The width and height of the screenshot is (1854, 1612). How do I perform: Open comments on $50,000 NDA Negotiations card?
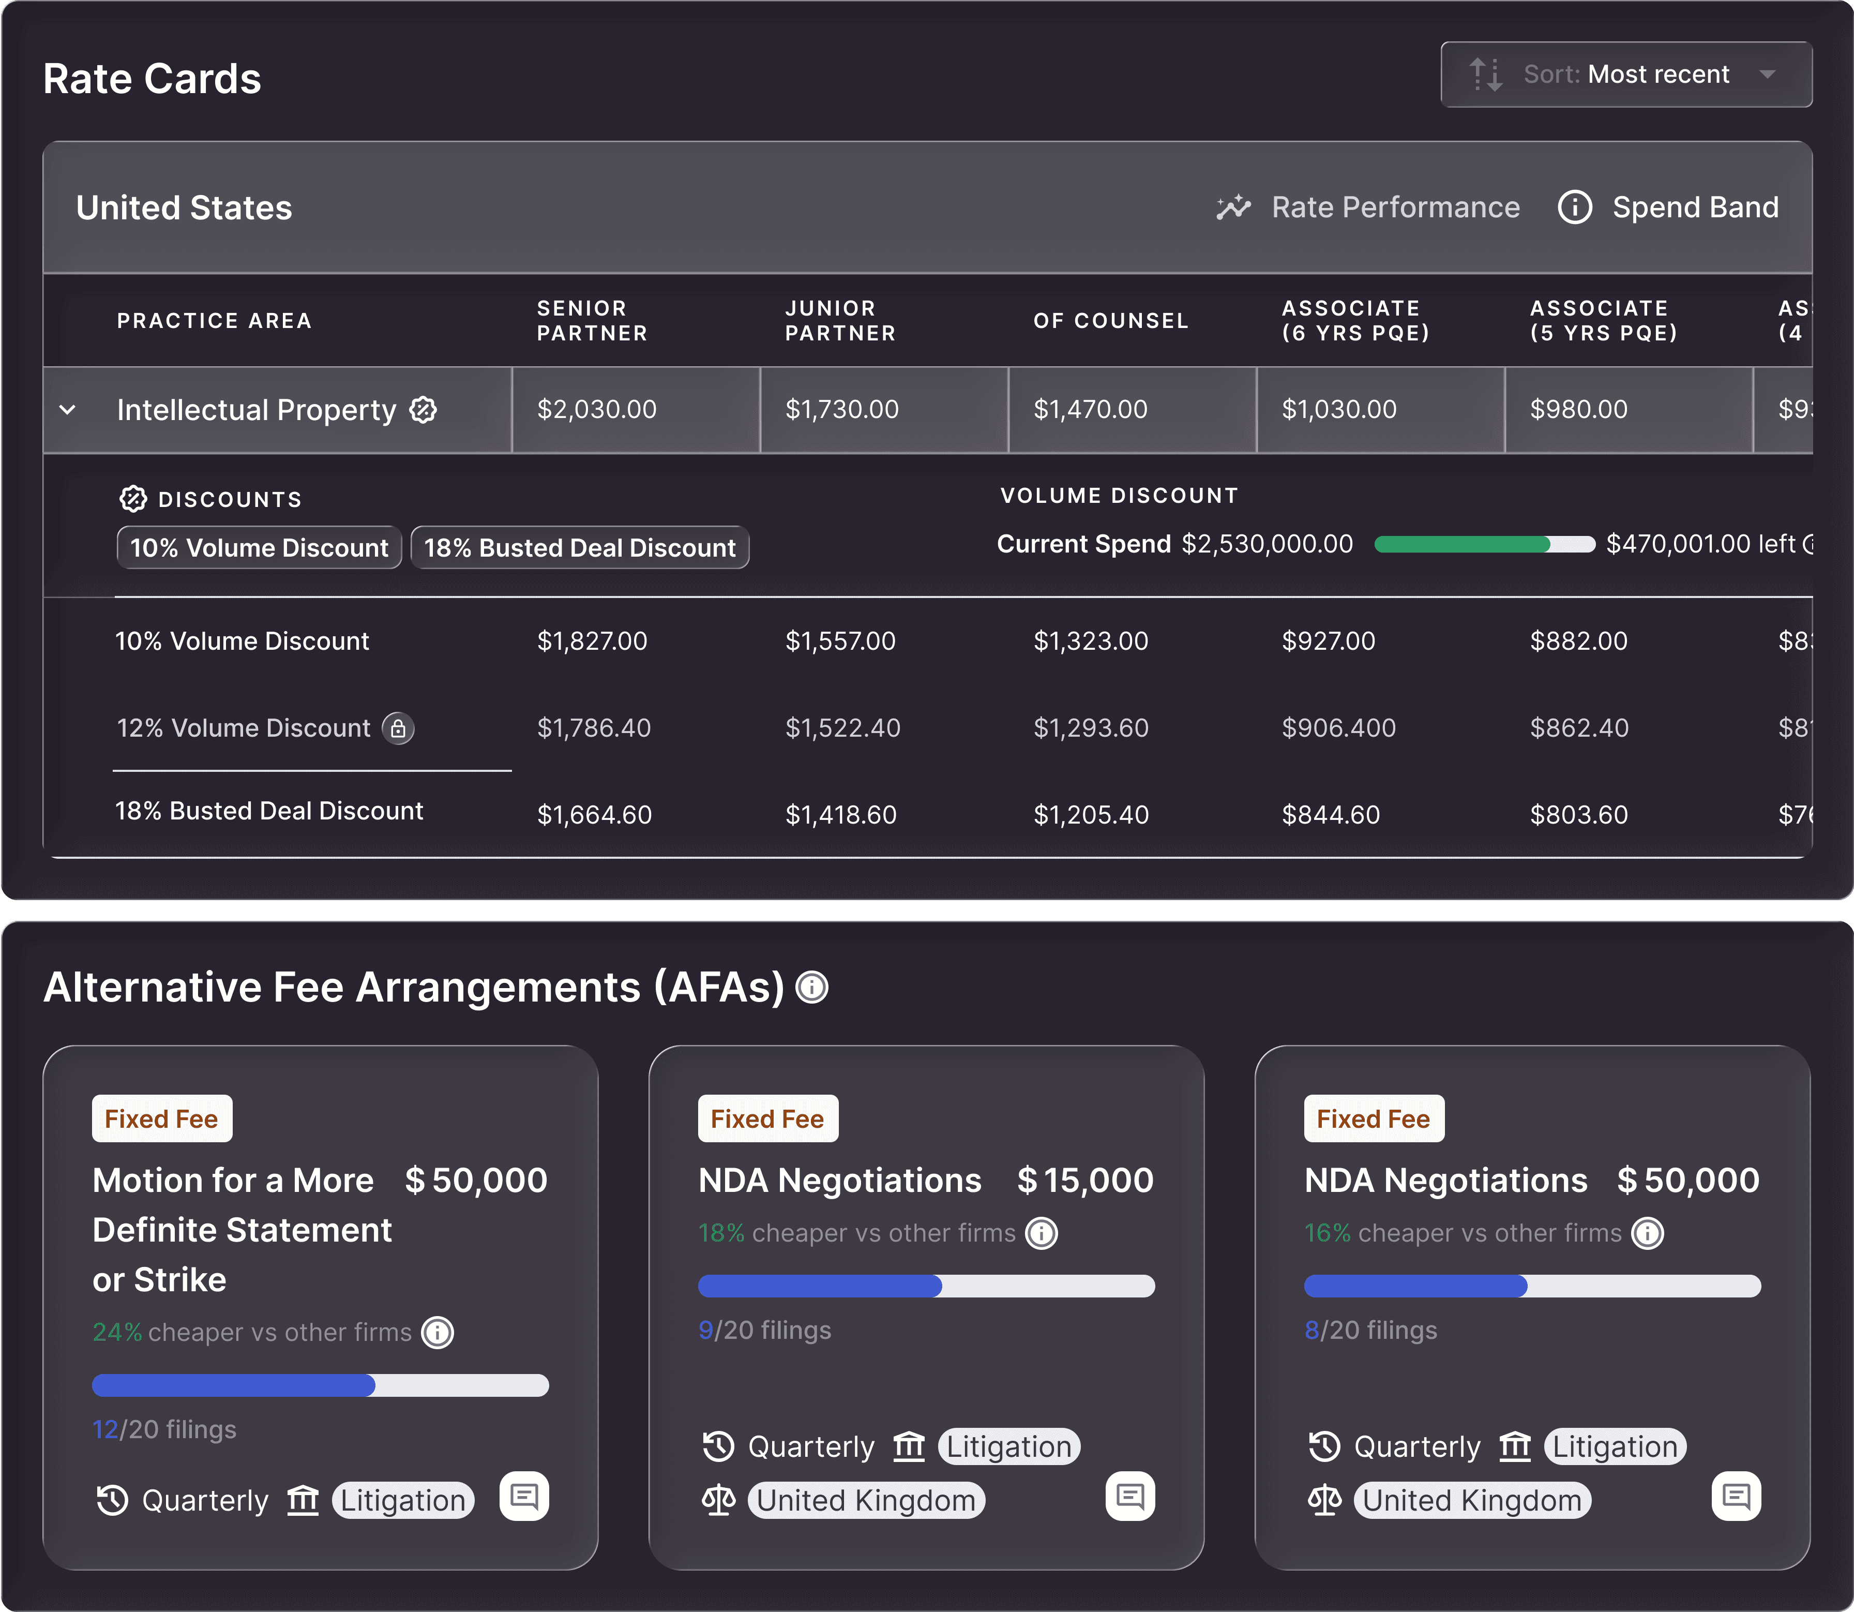(1736, 1497)
